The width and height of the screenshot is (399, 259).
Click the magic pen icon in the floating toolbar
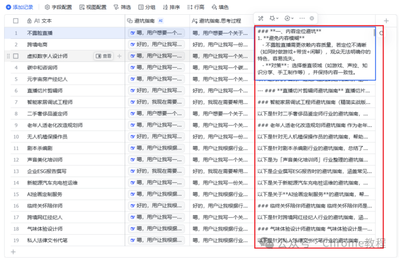coord(260,18)
